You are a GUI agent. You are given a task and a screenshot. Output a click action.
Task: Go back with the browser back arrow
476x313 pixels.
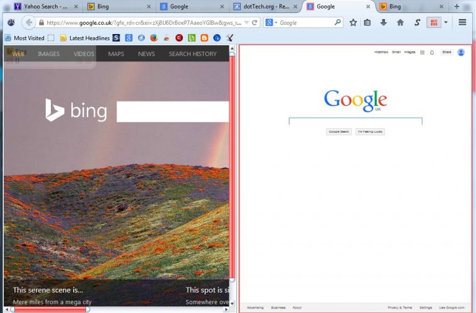coord(29,22)
